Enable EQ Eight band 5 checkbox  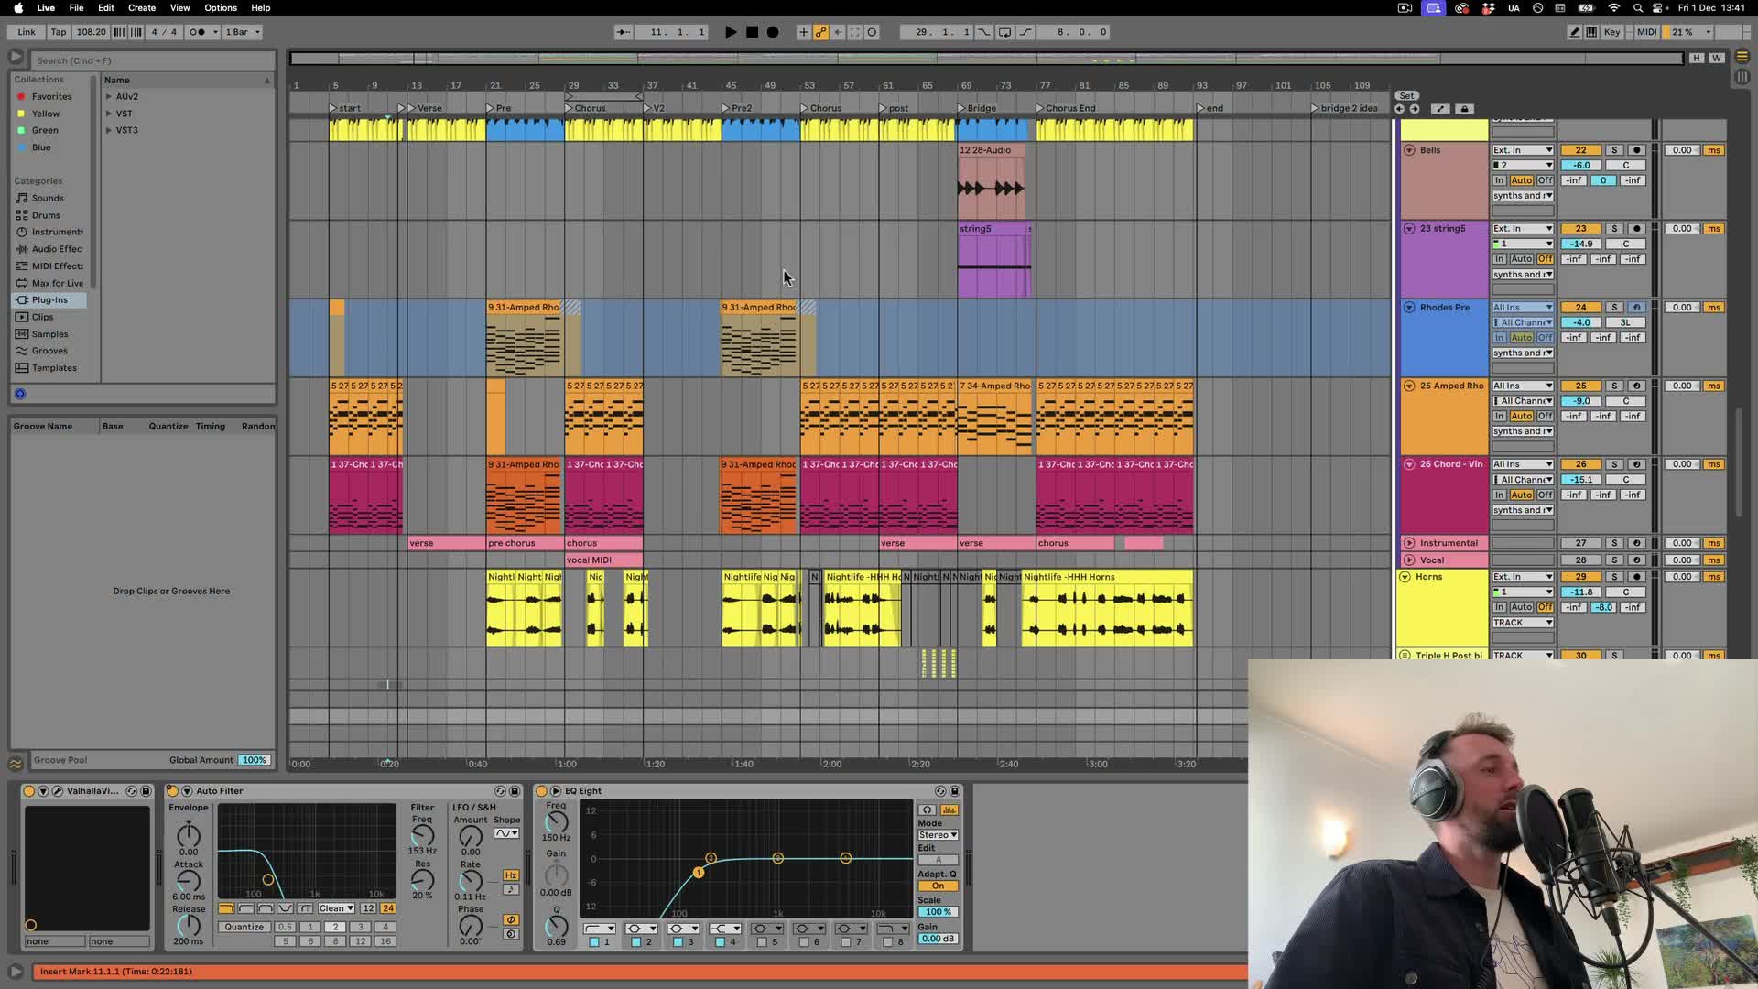click(x=763, y=942)
